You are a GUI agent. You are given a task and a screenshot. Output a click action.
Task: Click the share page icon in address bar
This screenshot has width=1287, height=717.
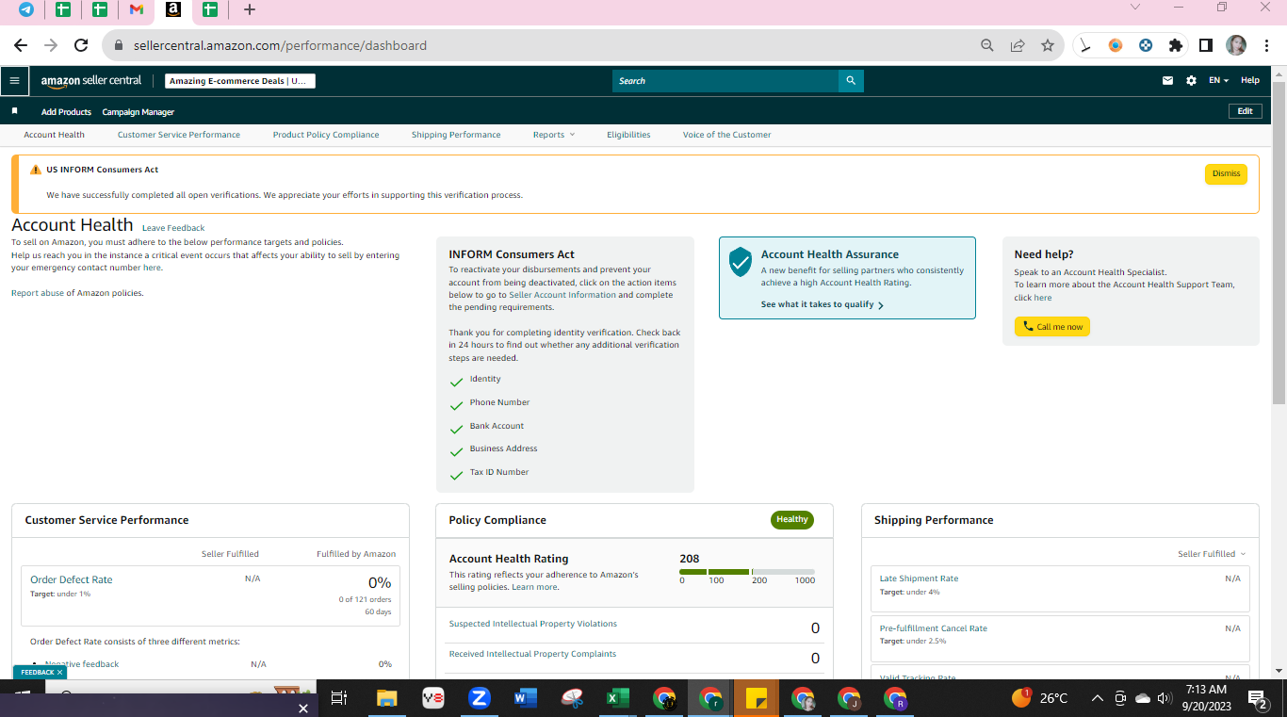click(x=1018, y=45)
